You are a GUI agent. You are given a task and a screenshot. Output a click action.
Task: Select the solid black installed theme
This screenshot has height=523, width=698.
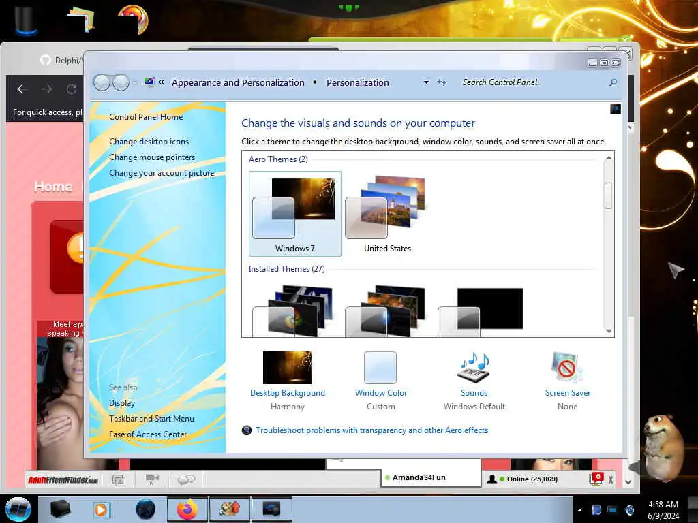click(481, 311)
